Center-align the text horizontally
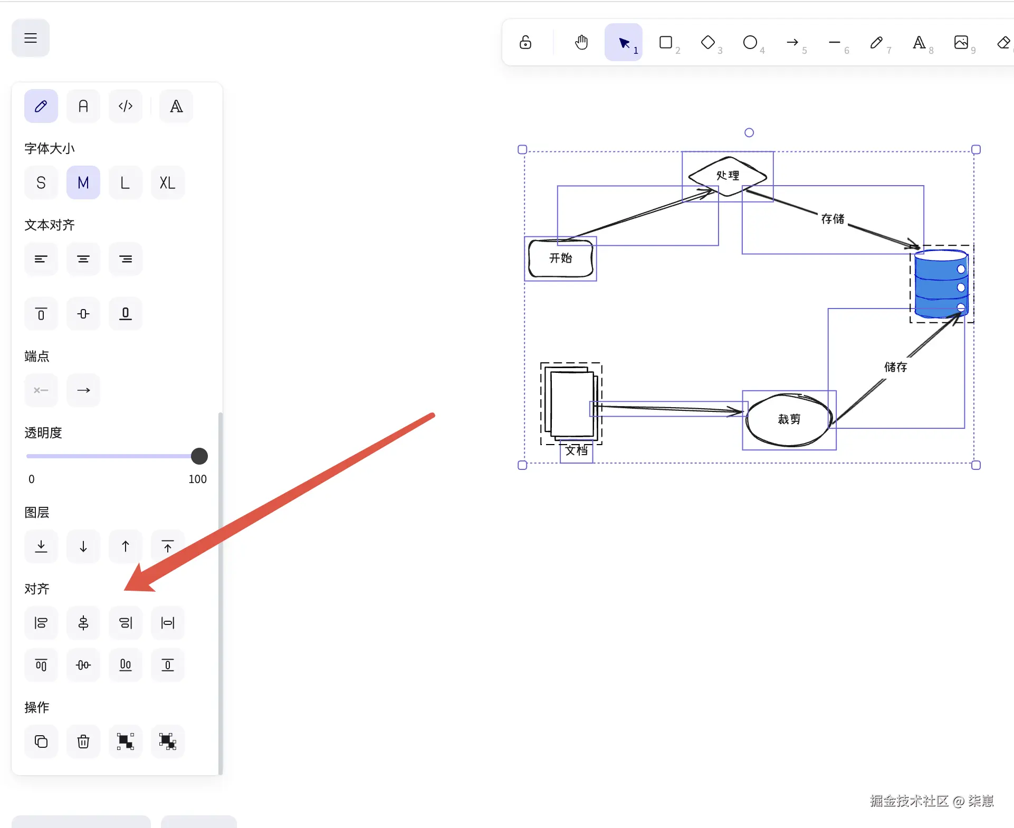 [83, 259]
